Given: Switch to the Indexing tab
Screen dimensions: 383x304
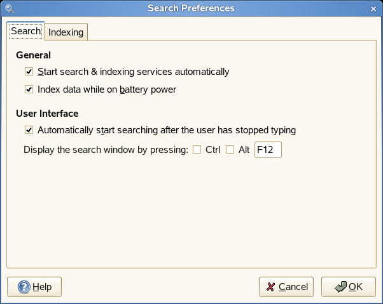Looking at the screenshot, I should tap(66, 32).
